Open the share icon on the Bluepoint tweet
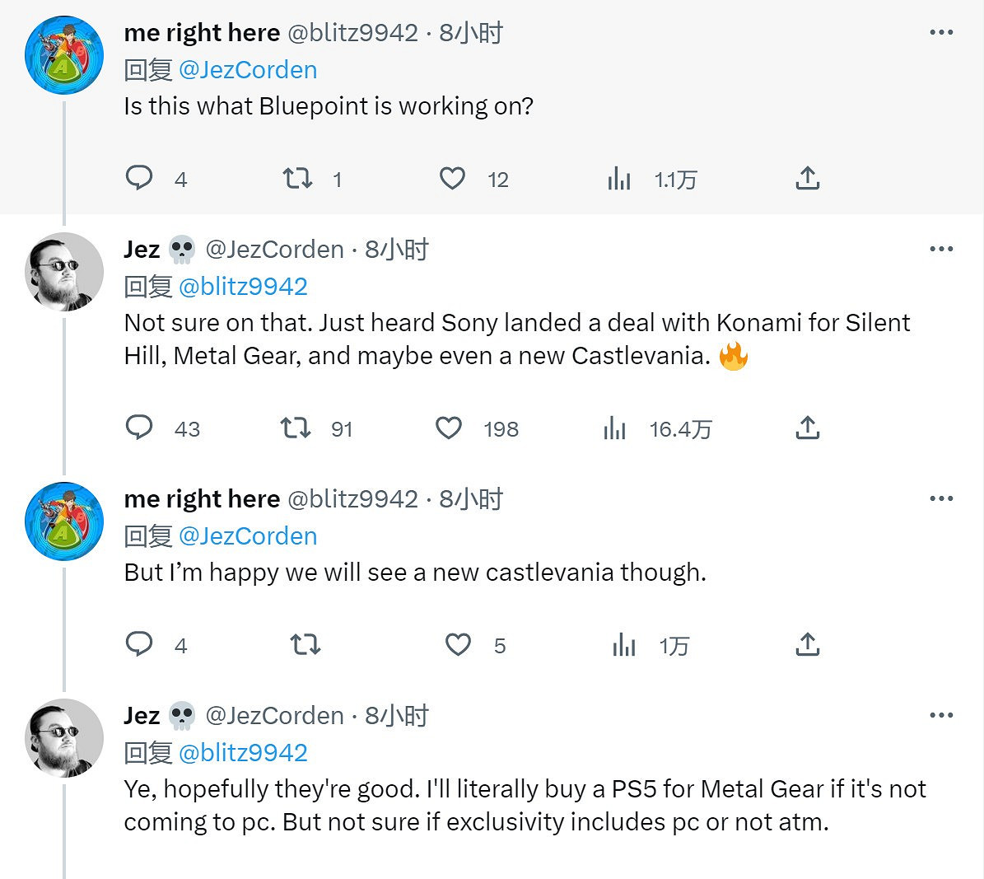This screenshot has height=879, width=984. (x=807, y=177)
